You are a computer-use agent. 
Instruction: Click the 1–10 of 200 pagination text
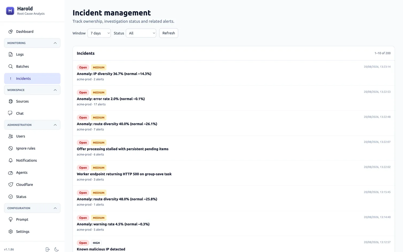click(383, 53)
